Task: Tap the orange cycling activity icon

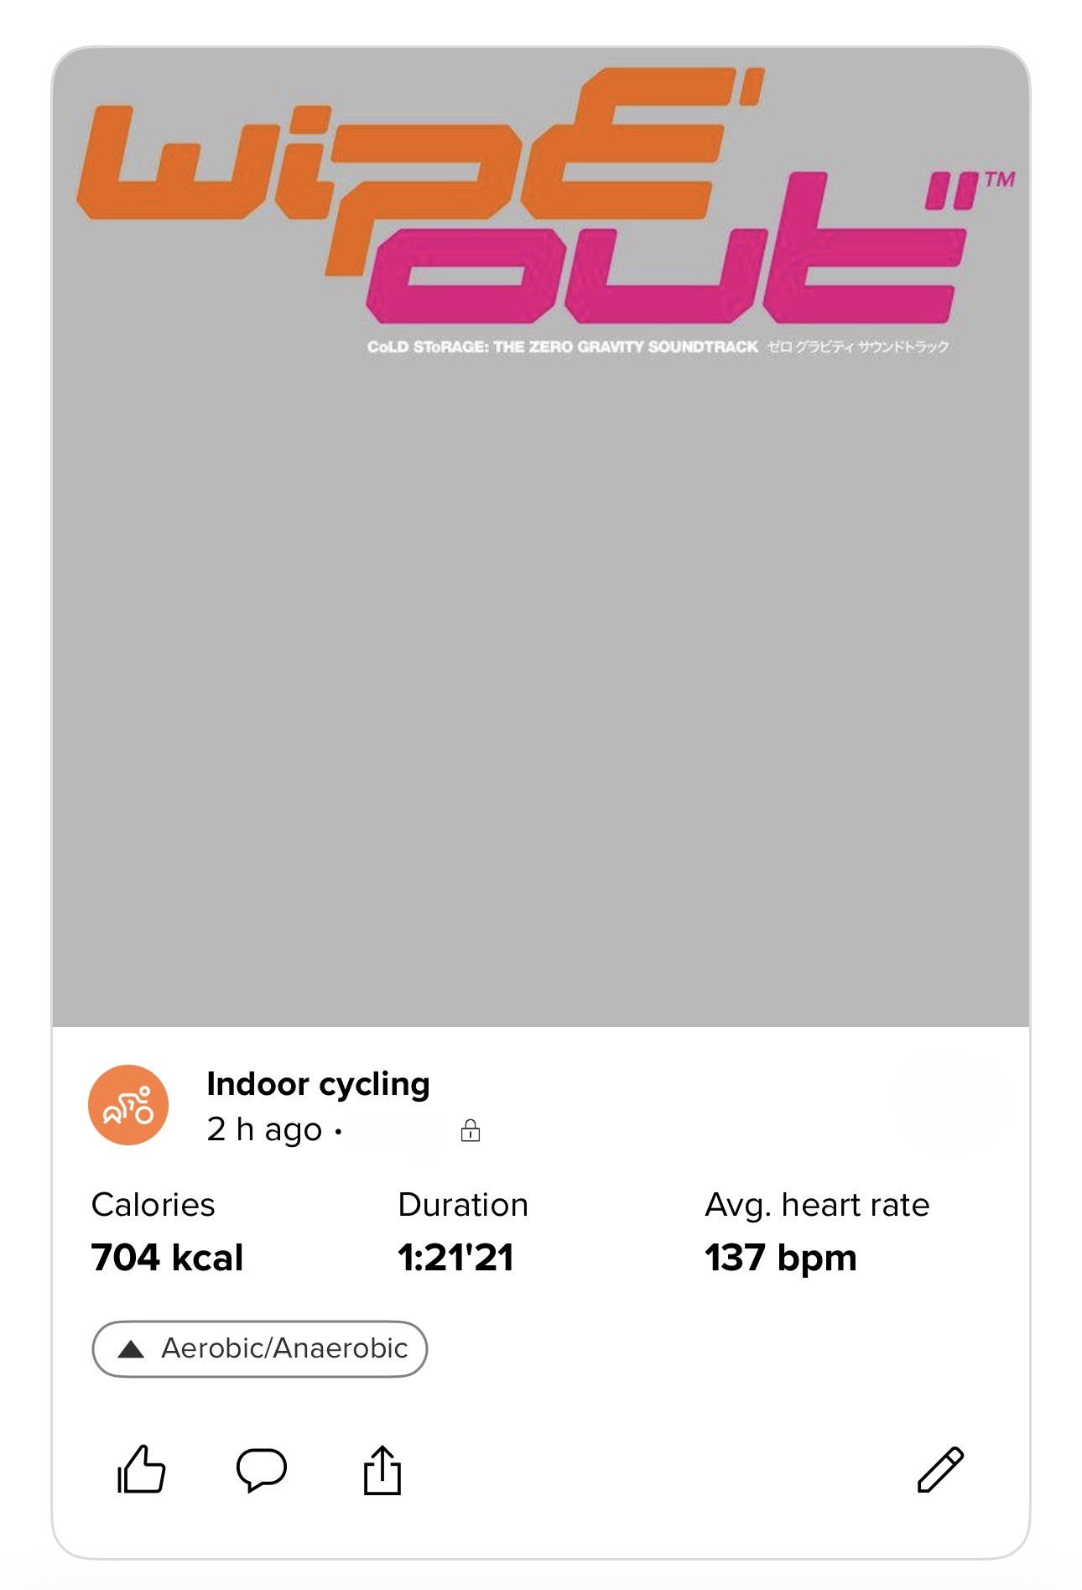Action: (128, 1105)
